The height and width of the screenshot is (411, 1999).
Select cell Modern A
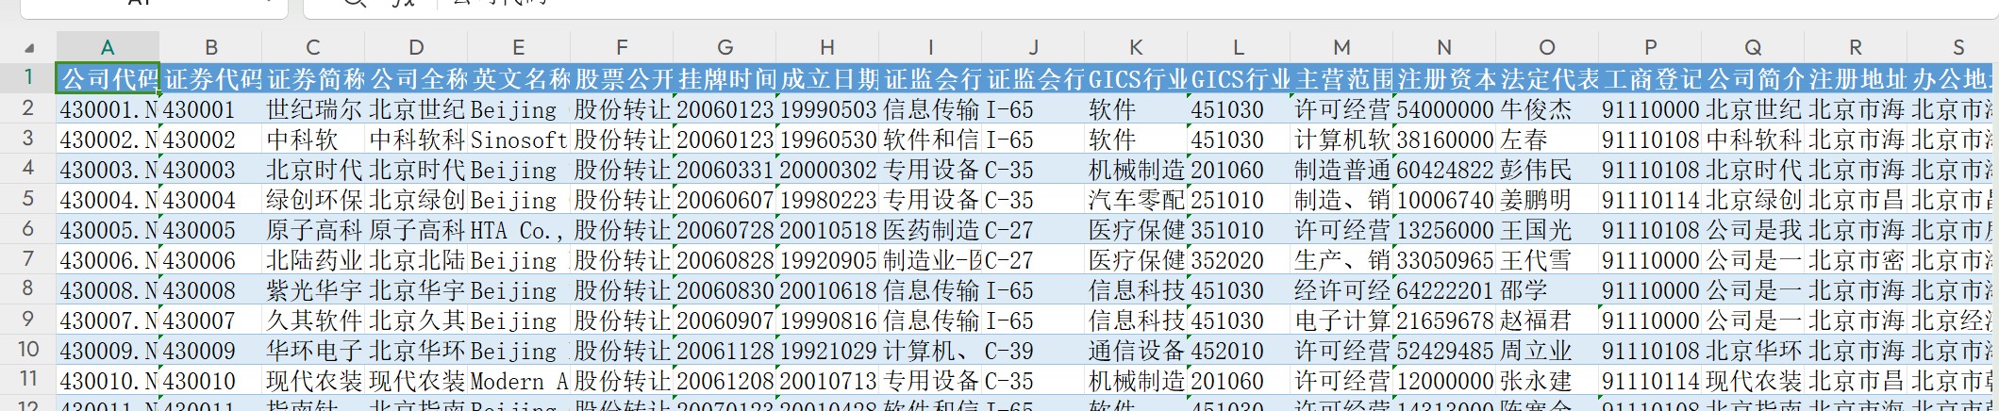tap(519, 380)
